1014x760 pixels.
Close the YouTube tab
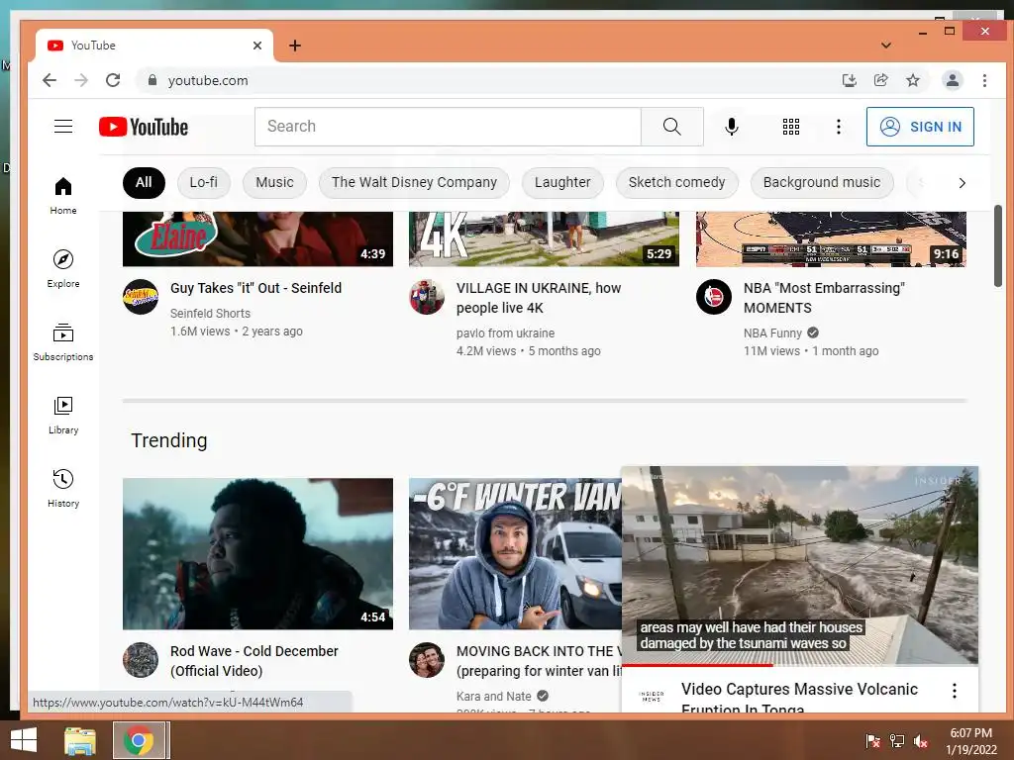[x=257, y=46]
